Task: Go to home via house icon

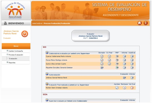Action: click(x=139, y=23)
